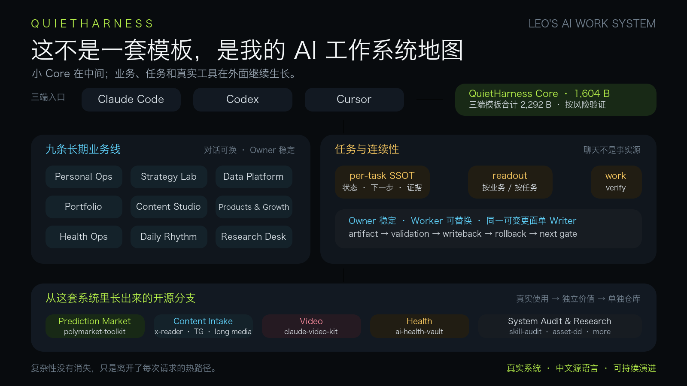Click the 真实使用 → 独立价值 → 单独仓库 note
The width and height of the screenshot is (687, 386).
click(x=578, y=299)
